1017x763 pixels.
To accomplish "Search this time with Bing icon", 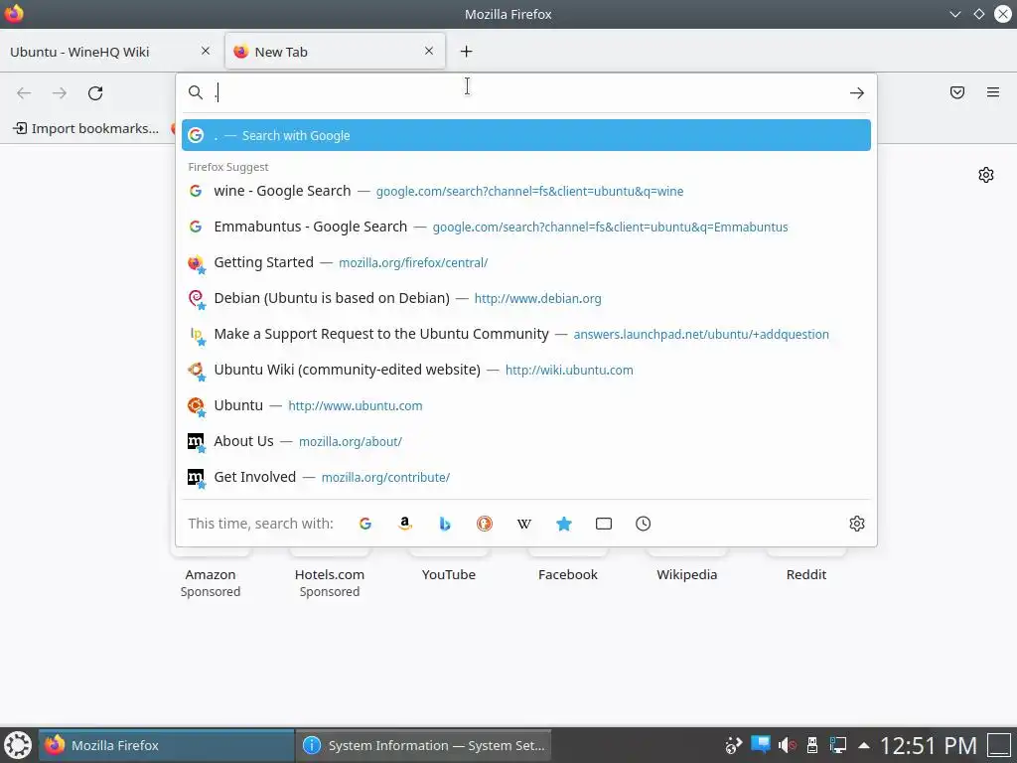I will (x=445, y=524).
